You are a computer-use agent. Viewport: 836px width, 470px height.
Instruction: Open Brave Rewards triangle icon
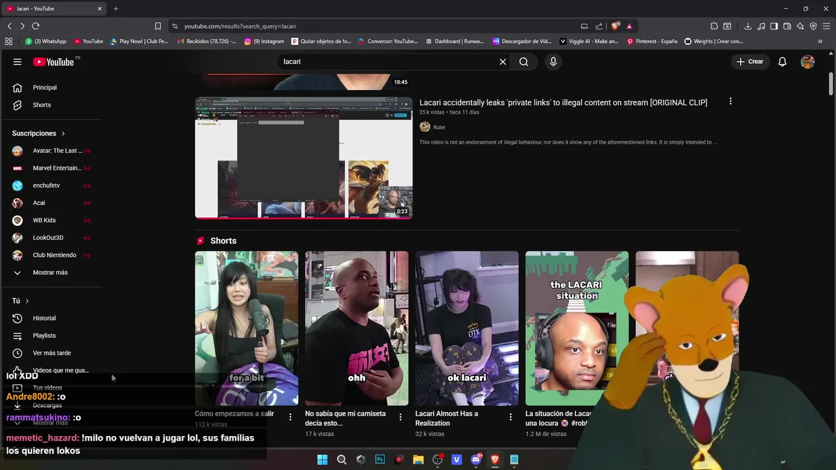coord(629,26)
